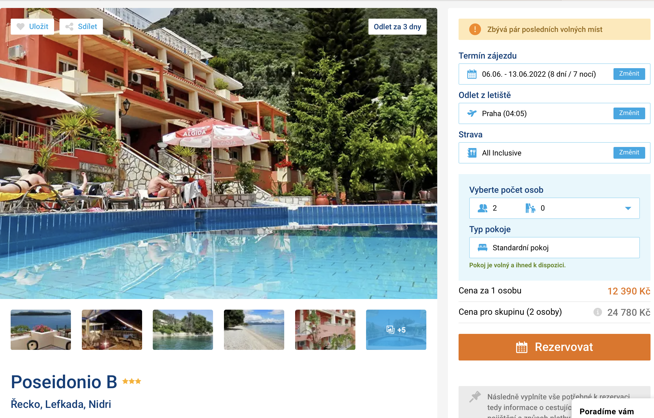This screenshot has height=418, width=654.
Task: Click the share icon next to Sdílet
Action: (69, 27)
